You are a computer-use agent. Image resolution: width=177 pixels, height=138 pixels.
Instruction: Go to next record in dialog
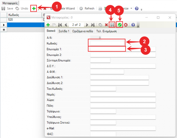point(87,25)
